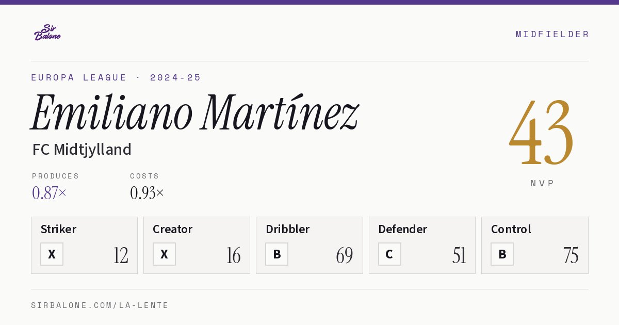Click the Defender card title
This screenshot has height=325, width=619.
(403, 229)
